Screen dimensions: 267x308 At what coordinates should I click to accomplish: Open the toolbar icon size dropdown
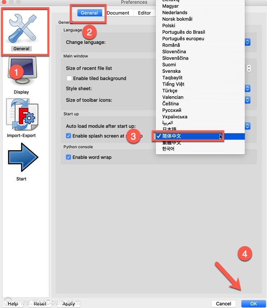[x=247, y=100]
